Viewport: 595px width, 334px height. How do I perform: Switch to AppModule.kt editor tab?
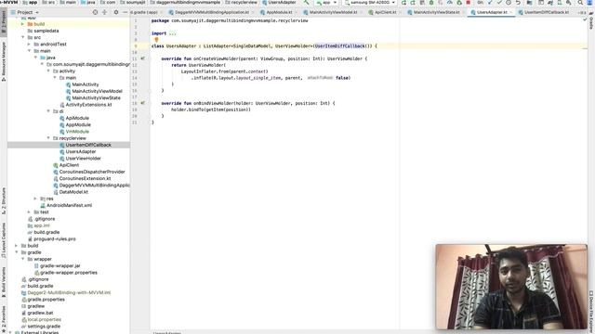277,12
